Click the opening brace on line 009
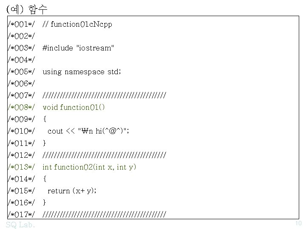306x229 pixels. click(45, 119)
